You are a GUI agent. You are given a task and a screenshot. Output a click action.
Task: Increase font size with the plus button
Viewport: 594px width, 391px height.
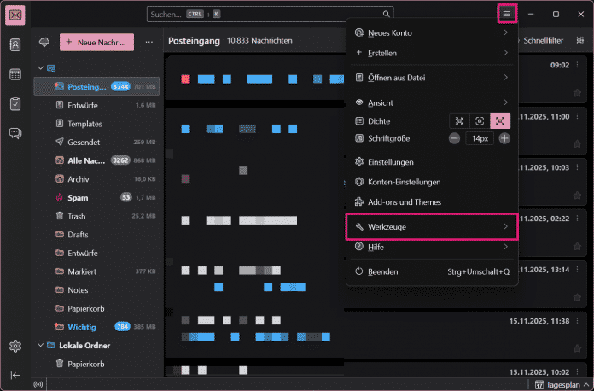[505, 138]
